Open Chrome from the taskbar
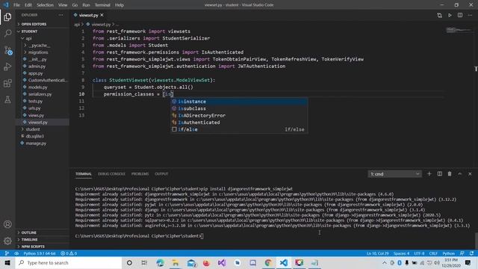The width and height of the screenshot is (478, 269). pyautogui.click(x=268, y=262)
